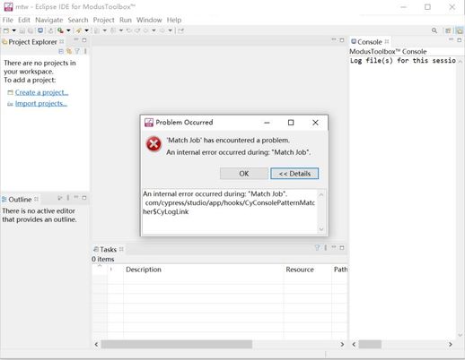Click the Console horizontal scrollbar thumb
465x360 pixels.
(370, 345)
